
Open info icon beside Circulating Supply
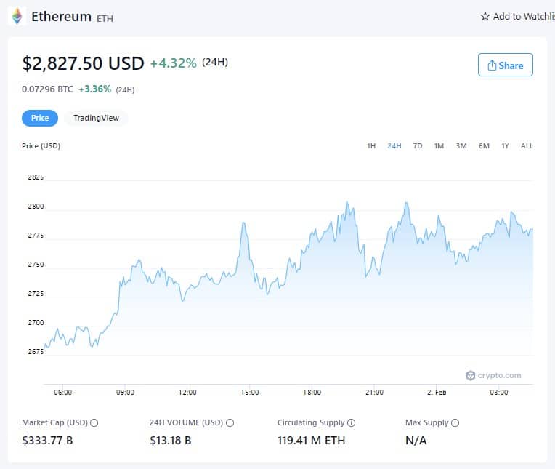click(x=351, y=422)
